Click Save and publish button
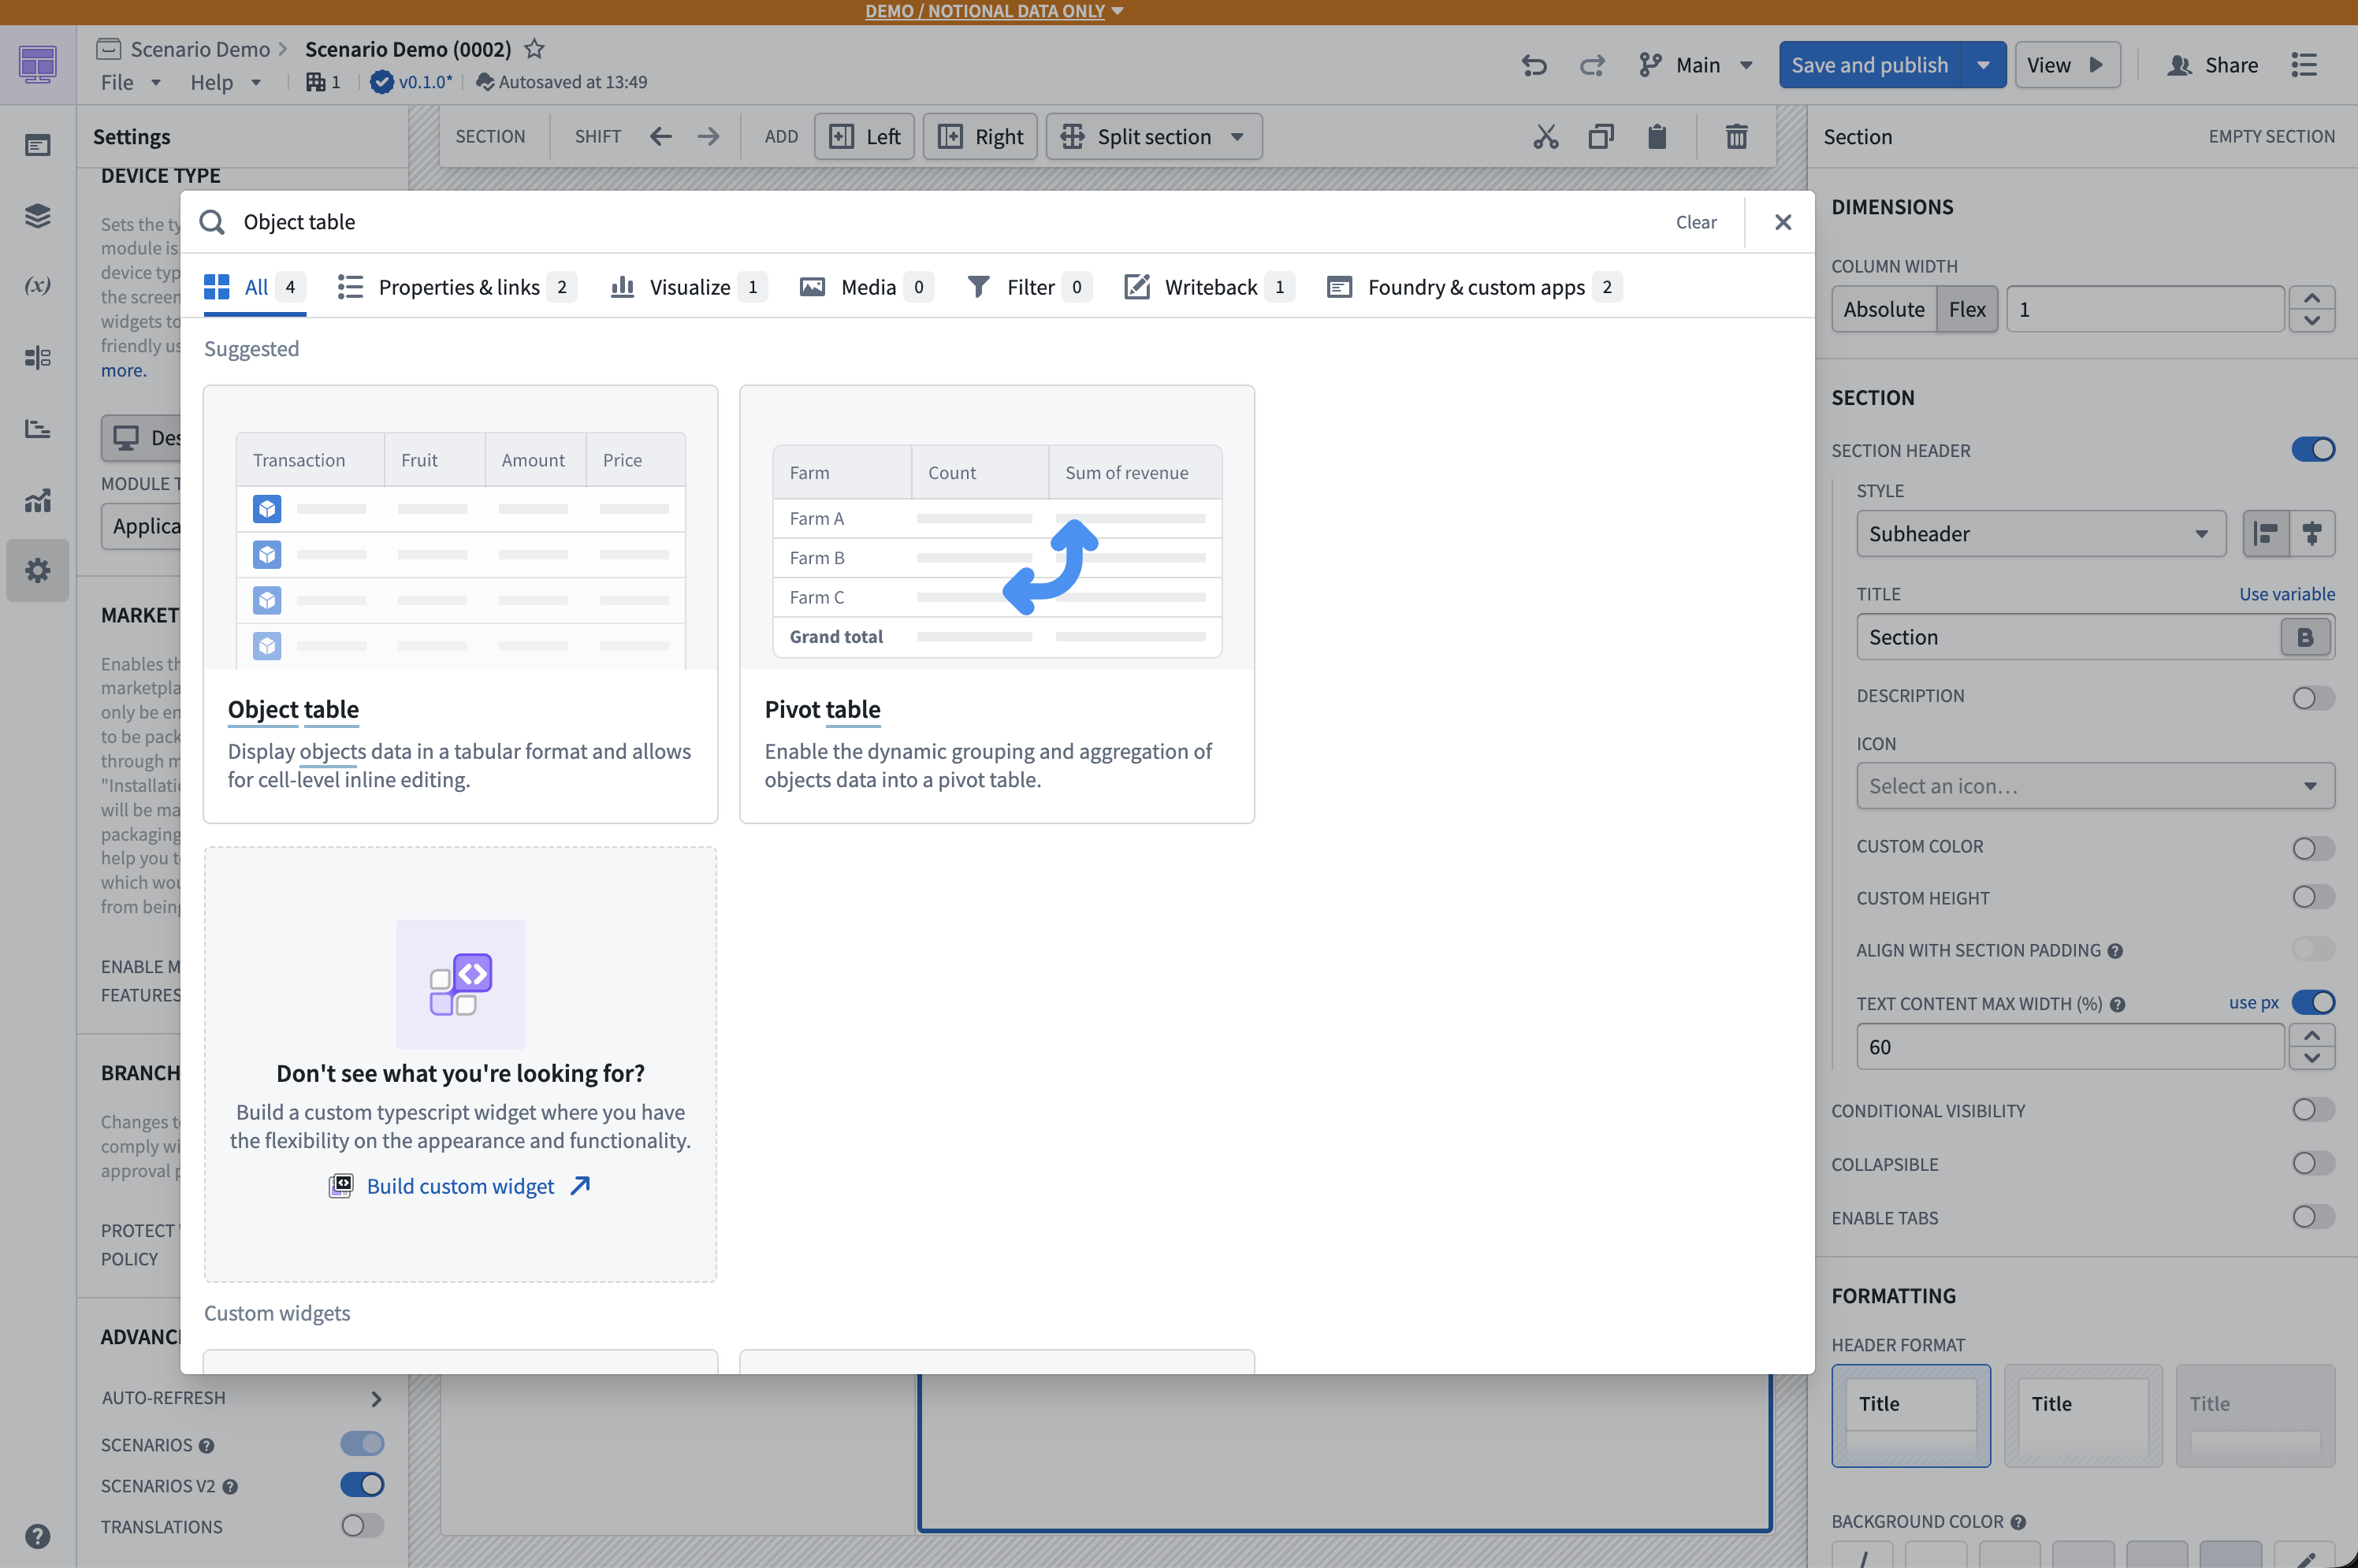 tap(1869, 65)
